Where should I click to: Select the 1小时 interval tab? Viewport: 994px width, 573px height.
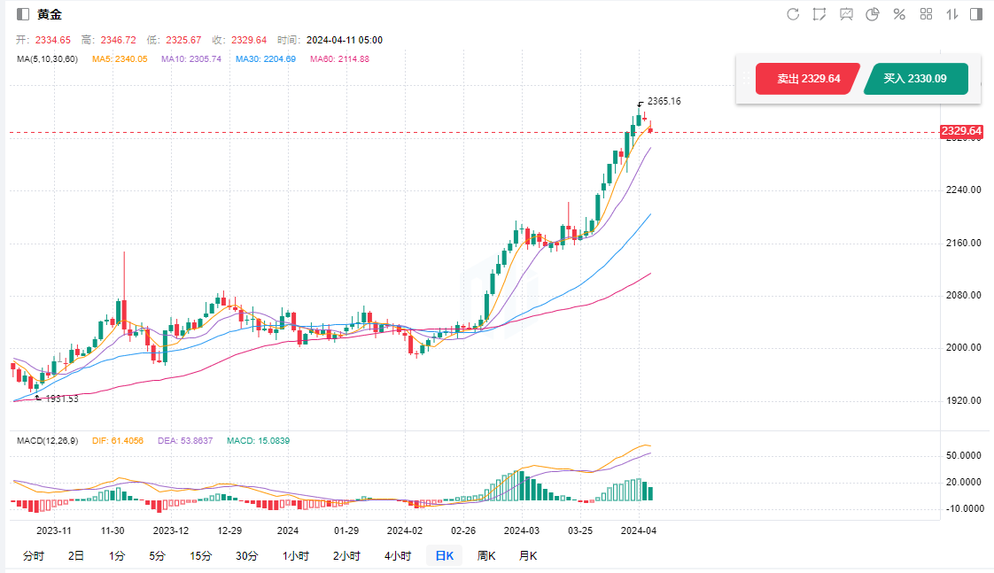tap(296, 556)
